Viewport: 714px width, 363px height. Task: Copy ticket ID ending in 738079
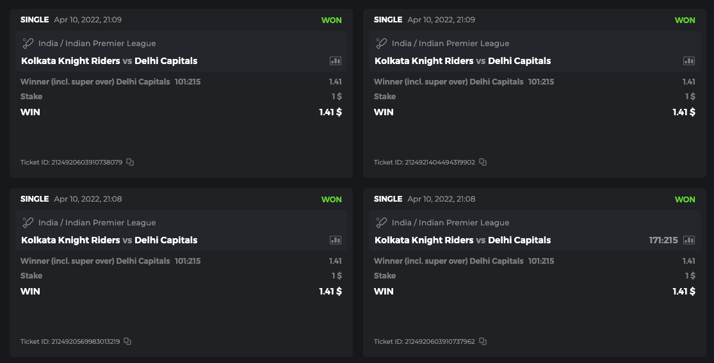click(x=130, y=163)
